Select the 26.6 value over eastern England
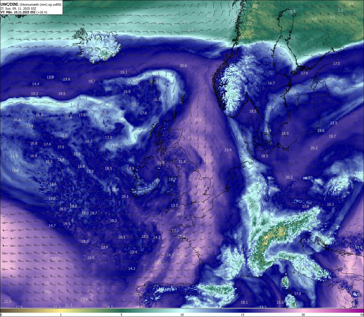Image resolution: width=364 pixels, height=317 pixels. (200, 187)
